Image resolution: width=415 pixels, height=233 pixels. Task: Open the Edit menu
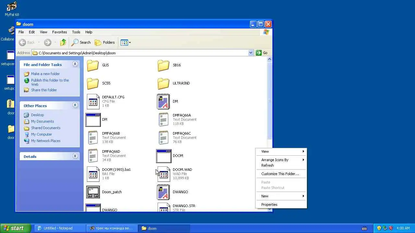tap(32, 32)
